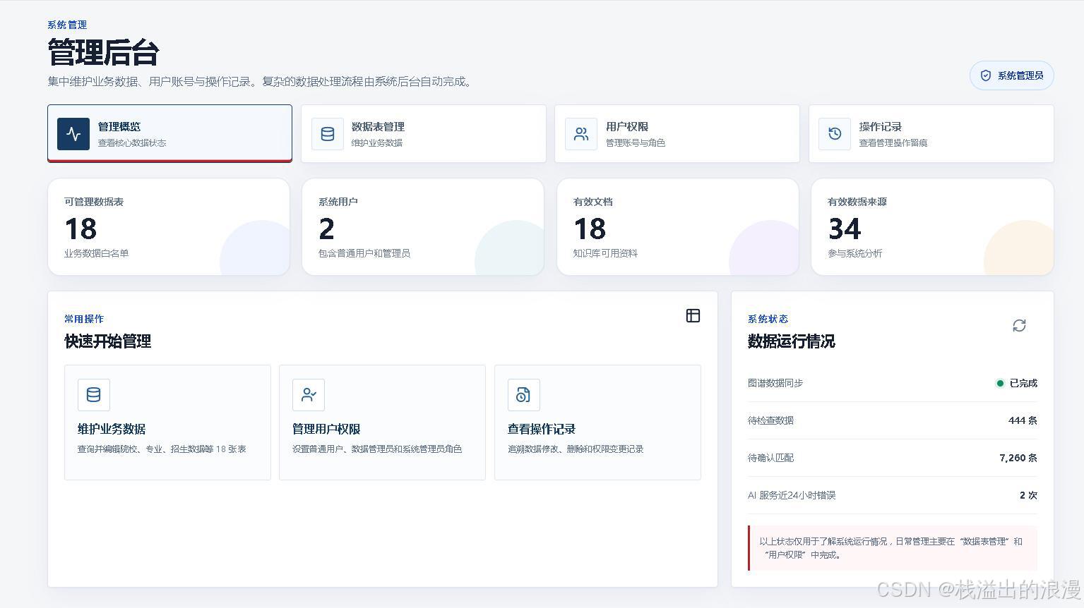Image resolution: width=1084 pixels, height=608 pixels.
Task: Click the 系统管理员 badge button
Action: (1011, 75)
